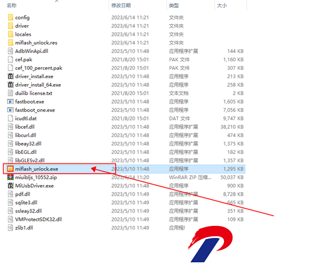Click the icudtl.dat file icon

pyautogui.click(x=11, y=118)
